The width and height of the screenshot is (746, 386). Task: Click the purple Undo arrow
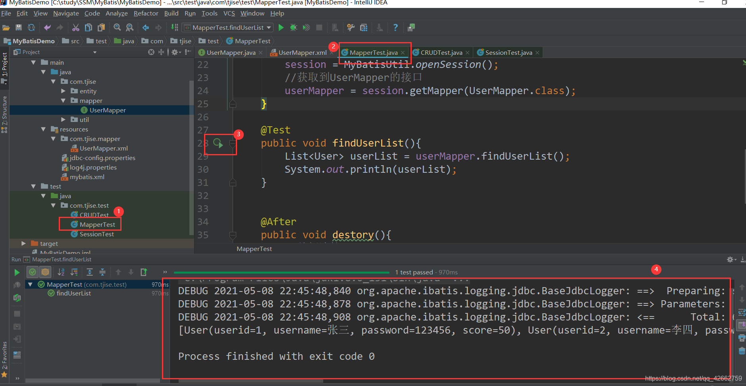click(47, 27)
